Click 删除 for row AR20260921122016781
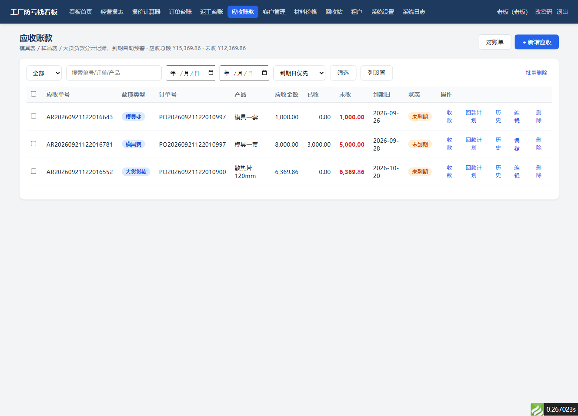Viewport: 578px width, 416px height. [539, 144]
